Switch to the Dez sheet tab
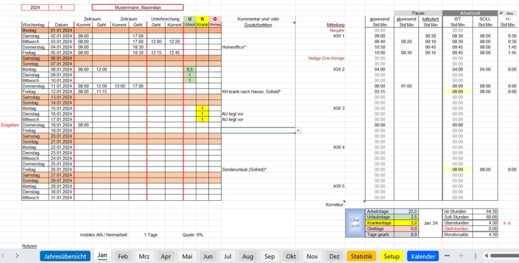Viewport: 519px width, 263px height. 334,257
